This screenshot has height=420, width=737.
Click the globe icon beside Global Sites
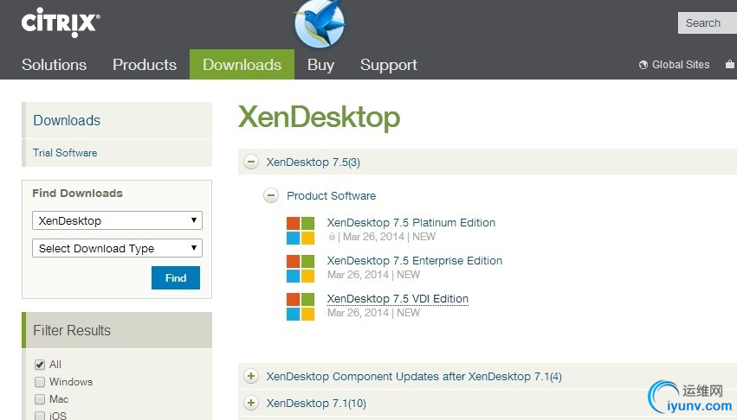643,65
